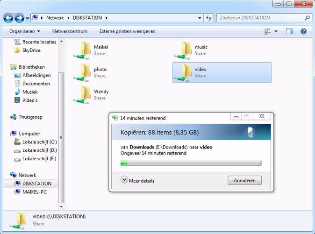Select Bibliotheken in the navigation pane
The width and height of the screenshot is (315, 234).
(28, 67)
